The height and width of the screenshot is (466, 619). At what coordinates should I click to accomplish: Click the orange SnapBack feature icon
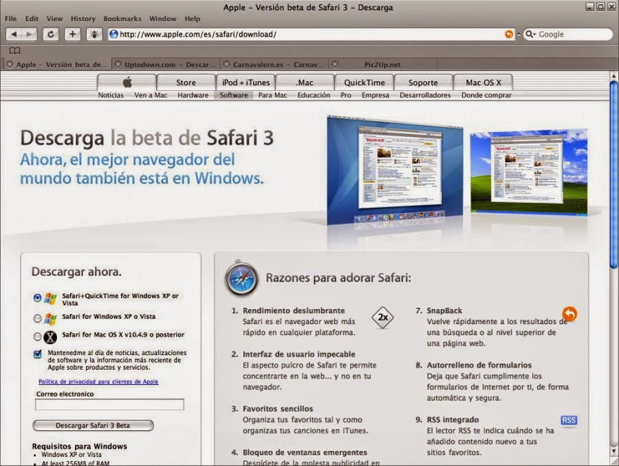[569, 314]
